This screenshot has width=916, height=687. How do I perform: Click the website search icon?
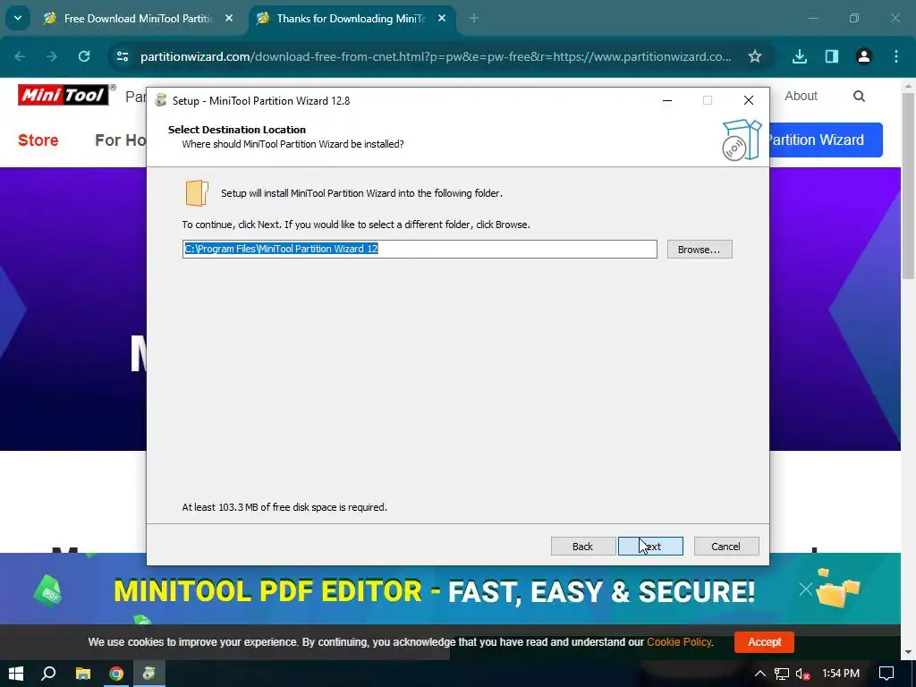click(859, 96)
